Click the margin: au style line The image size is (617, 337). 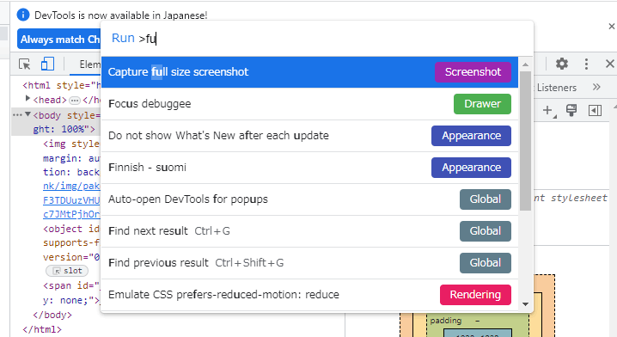coord(71,158)
